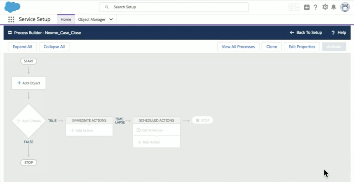Click the Process Builder header icon
Screen dimensions: 354x182
coord(10,33)
